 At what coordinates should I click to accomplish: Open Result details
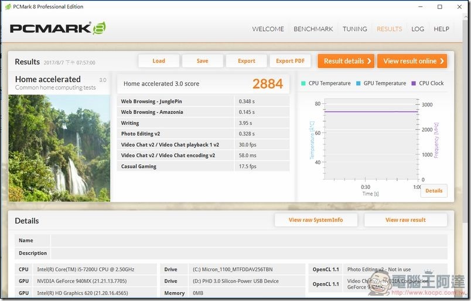pyautogui.click(x=346, y=61)
